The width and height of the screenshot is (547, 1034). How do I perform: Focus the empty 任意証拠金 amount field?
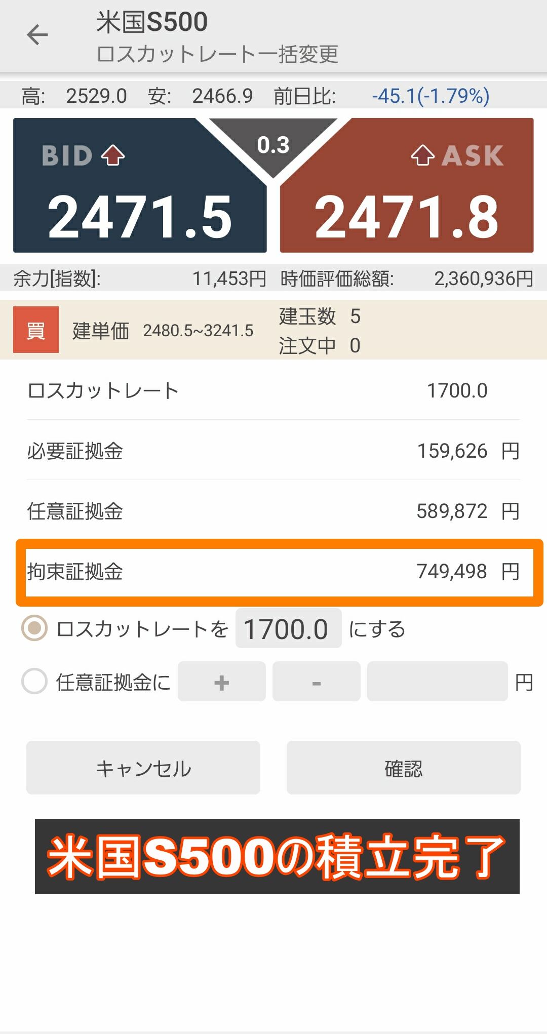pyautogui.click(x=438, y=682)
